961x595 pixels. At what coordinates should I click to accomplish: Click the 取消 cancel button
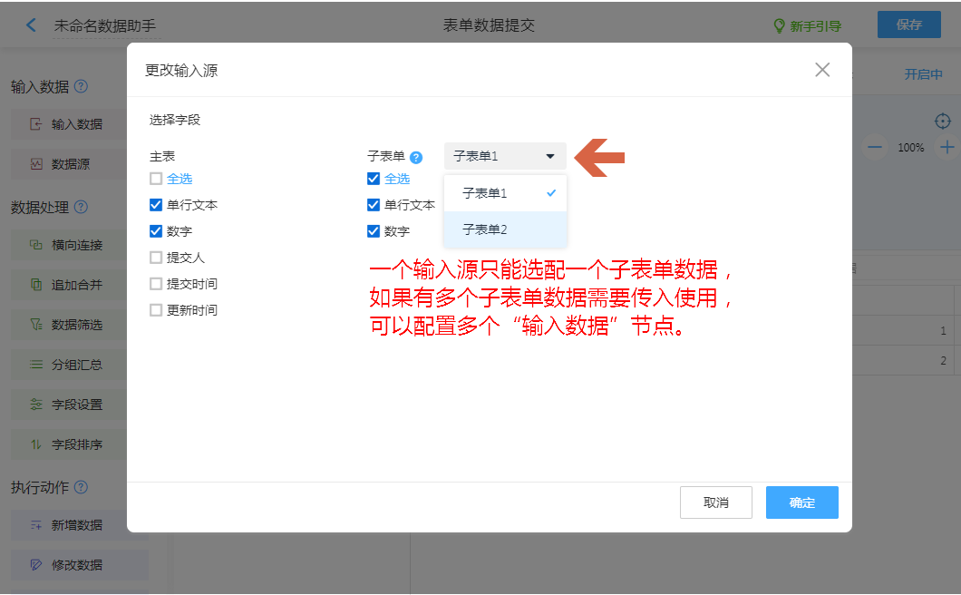715,502
